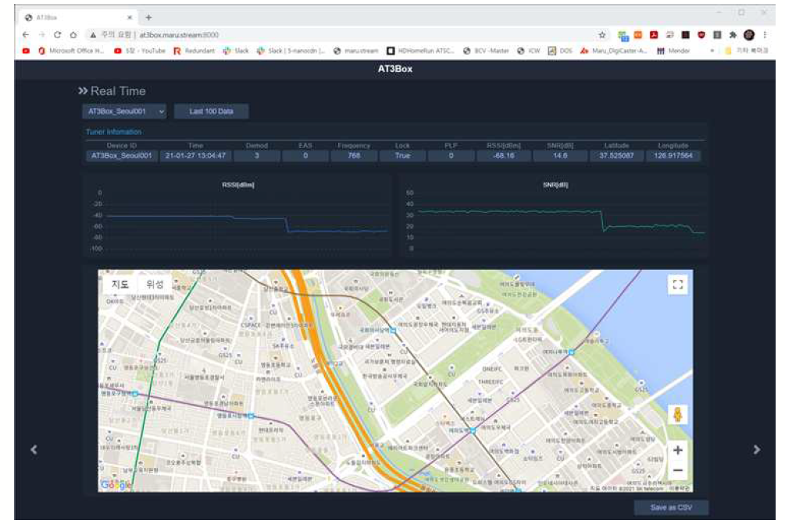The image size is (785, 524).
Task: Click the SNR[dB] line chart
Action: pyautogui.click(x=555, y=216)
